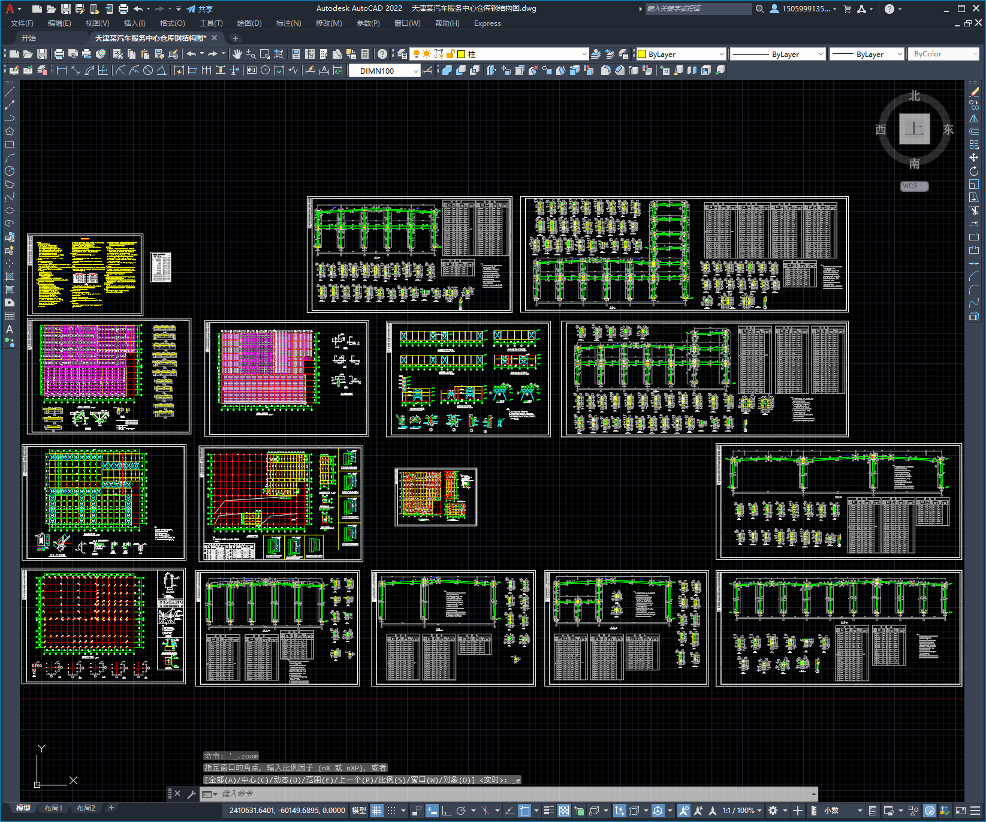
Task: Click the ViewCube 上 top face
Action: coord(914,129)
